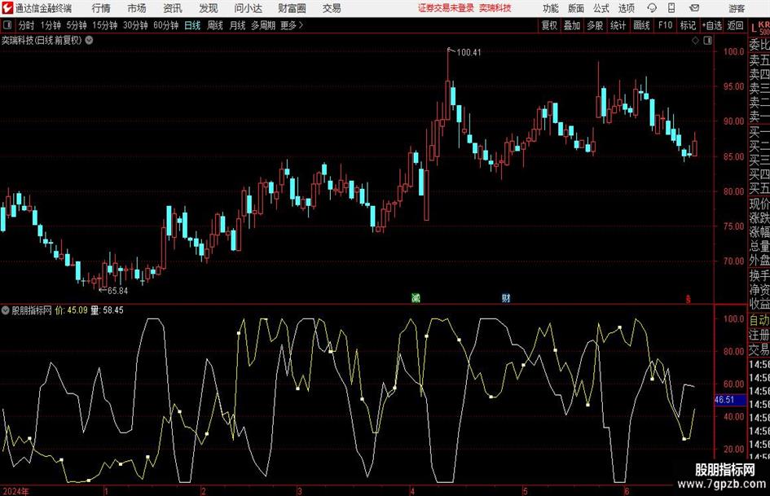Screen dimensions: 770x496
Task: Open the 市场 menu
Action: point(137,8)
